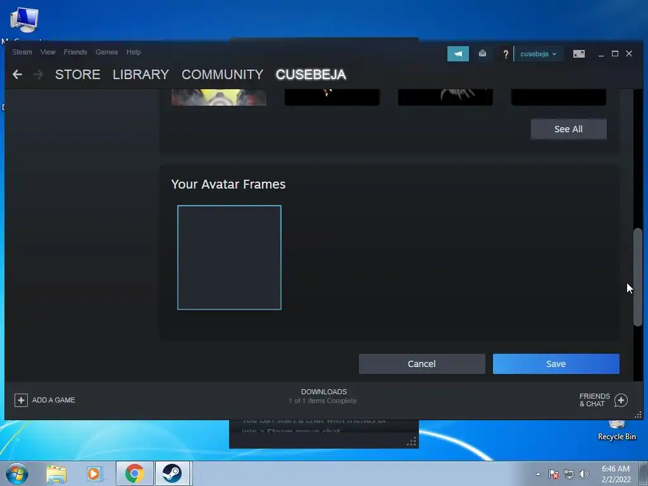This screenshot has width=648, height=486.
Task: Open the View menu
Action: pos(48,52)
